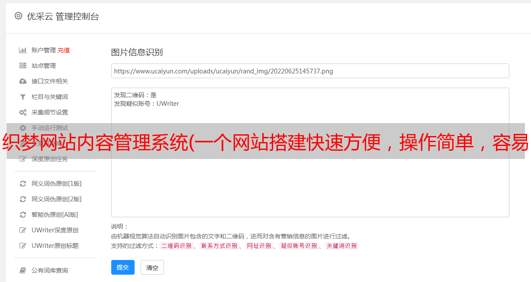Open 账户管理 in the sidebar
This screenshot has width=531, height=282.
pos(44,50)
